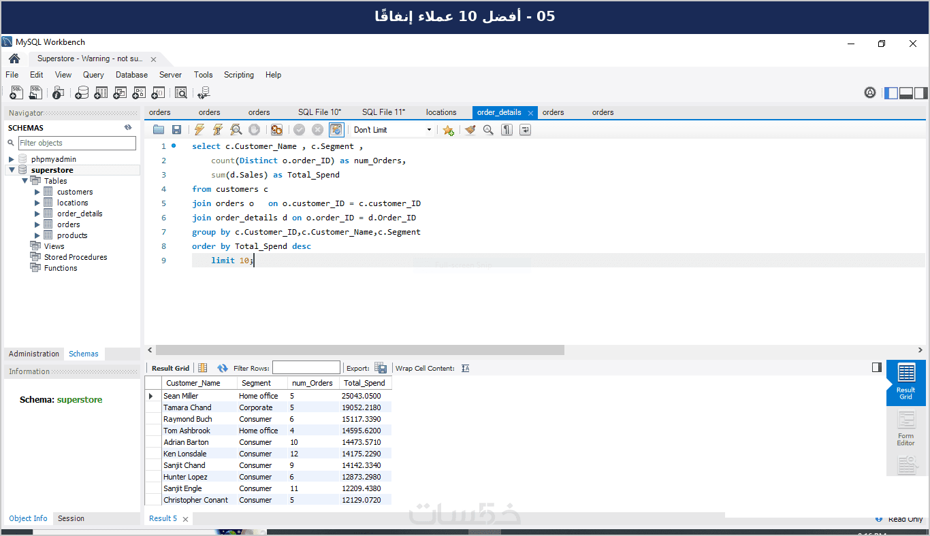Go to the Home screen icon
The height and width of the screenshot is (536, 930).
(x=14, y=58)
